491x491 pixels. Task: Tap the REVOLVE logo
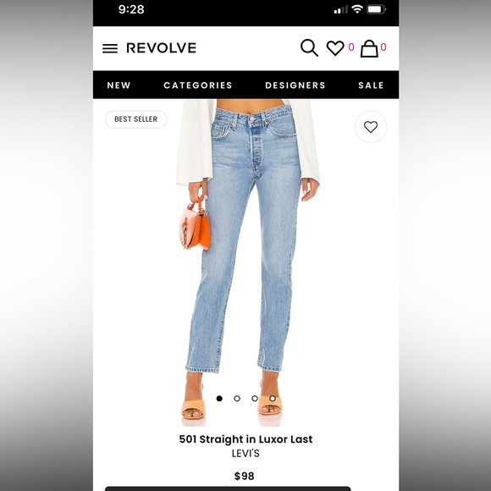(161, 48)
